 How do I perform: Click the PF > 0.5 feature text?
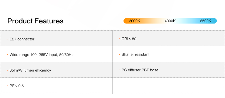pos(17,86)
